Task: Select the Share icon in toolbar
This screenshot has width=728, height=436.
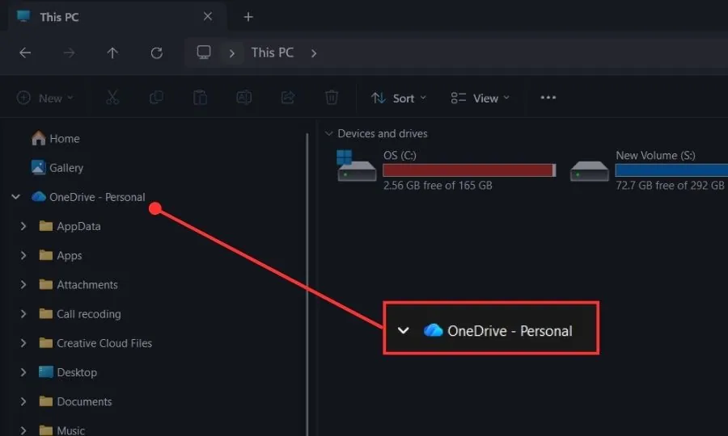Action: click(x=288, y=98)
